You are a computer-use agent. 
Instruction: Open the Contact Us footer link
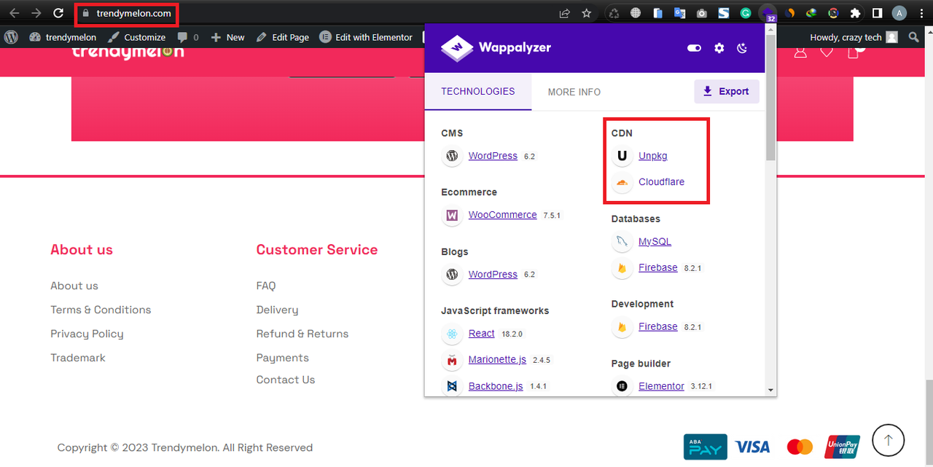pyautogui.click(x=286, y=380)
